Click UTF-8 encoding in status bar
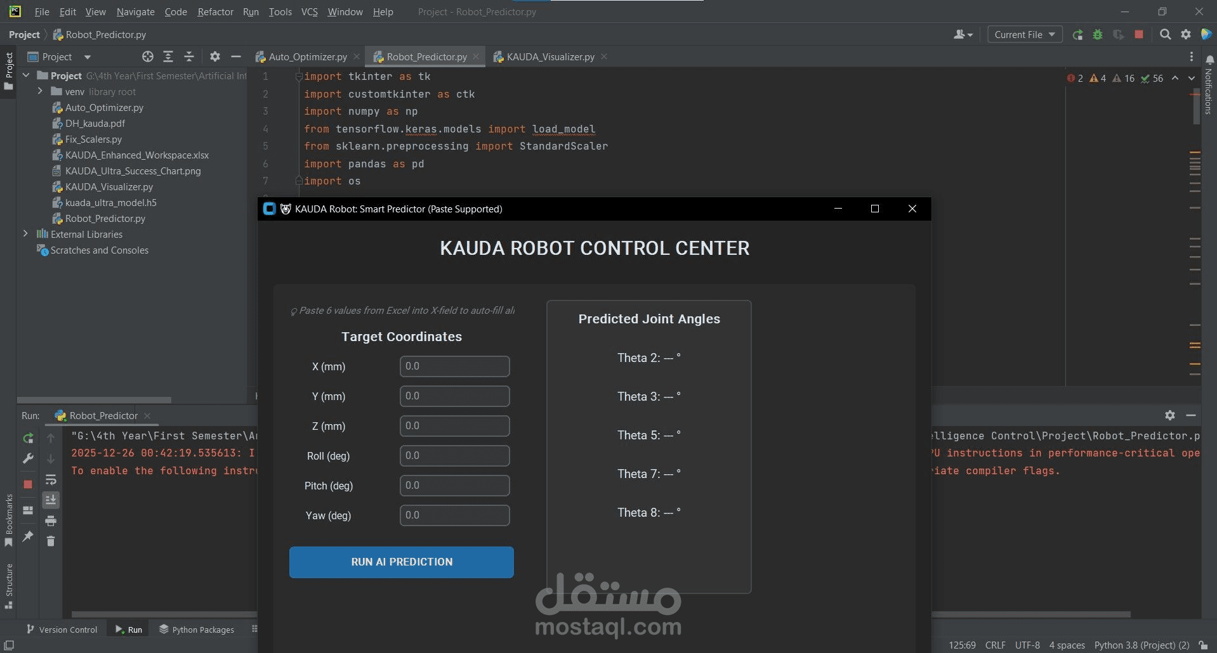 point(1027,645)
